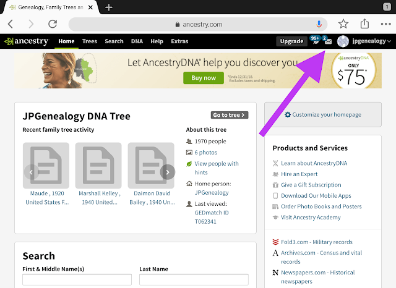Close the Genealogy, Family Trees tab
The image size is (396, 288).
(90, 7)
